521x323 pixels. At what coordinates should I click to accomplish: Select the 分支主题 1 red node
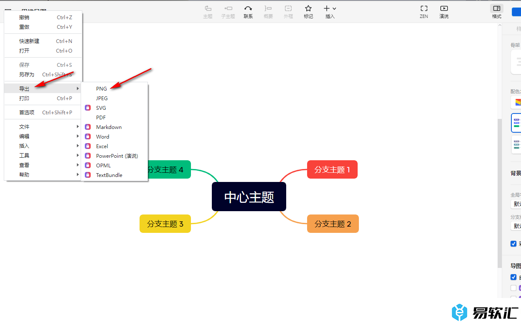[x=332, y=169]
